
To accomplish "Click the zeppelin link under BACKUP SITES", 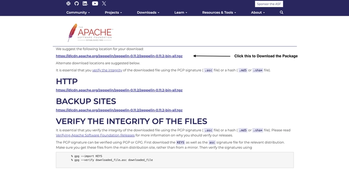I will [119, 110].
